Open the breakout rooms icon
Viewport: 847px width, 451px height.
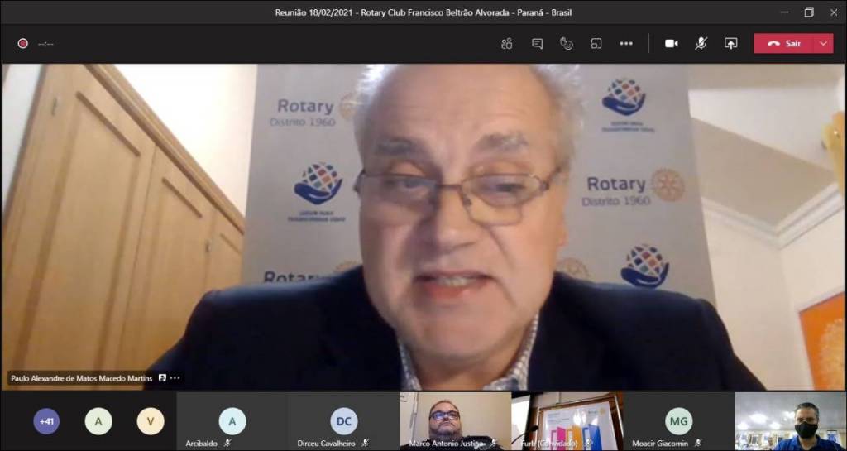596,44
